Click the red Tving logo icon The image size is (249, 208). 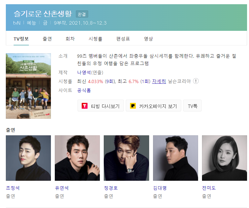85,106
